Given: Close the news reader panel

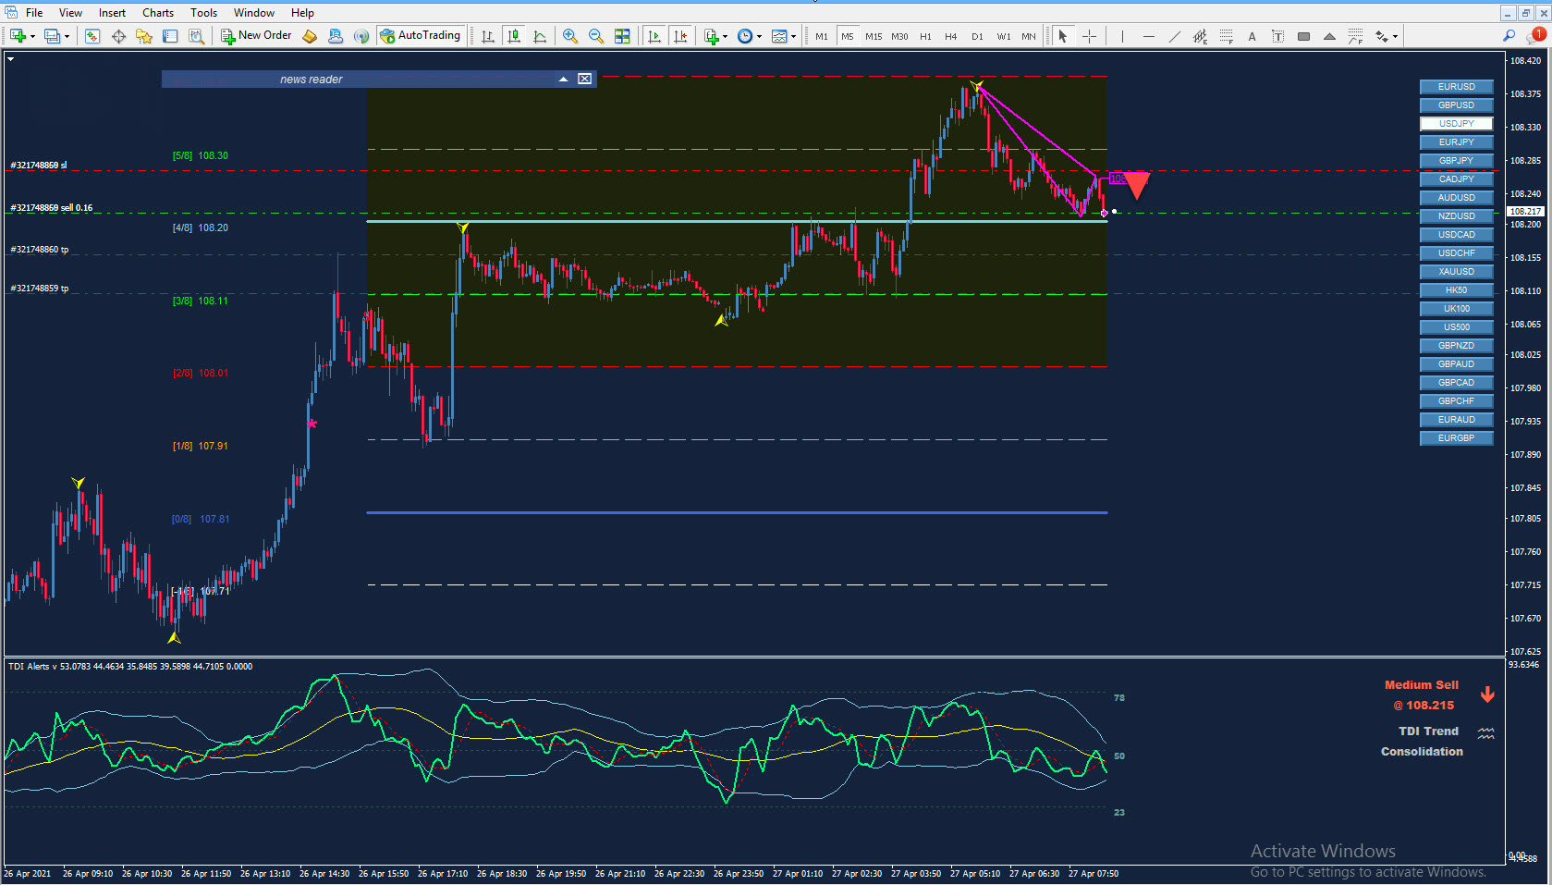Looking at the screenshot, I should coord(585,80).
